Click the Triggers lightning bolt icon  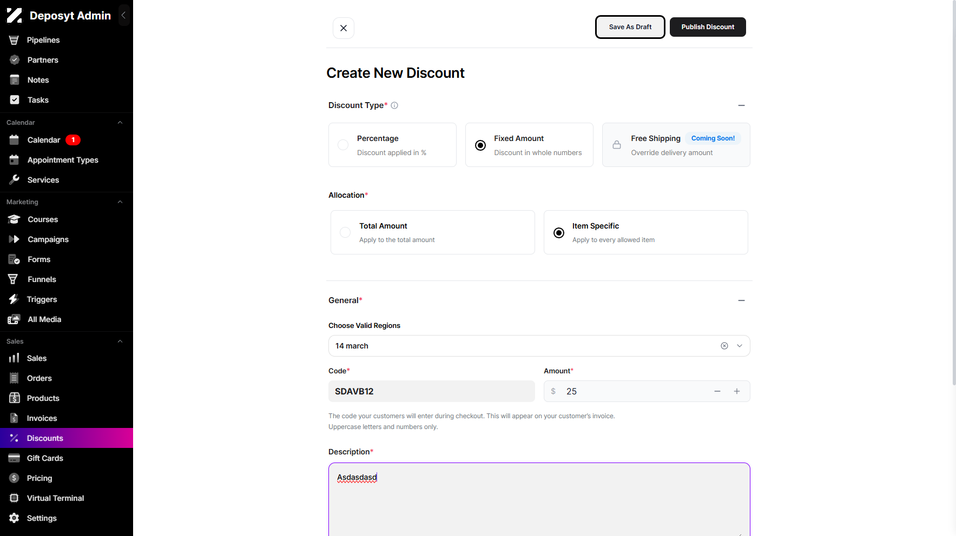pyautogui.click(x=14, y=299)
